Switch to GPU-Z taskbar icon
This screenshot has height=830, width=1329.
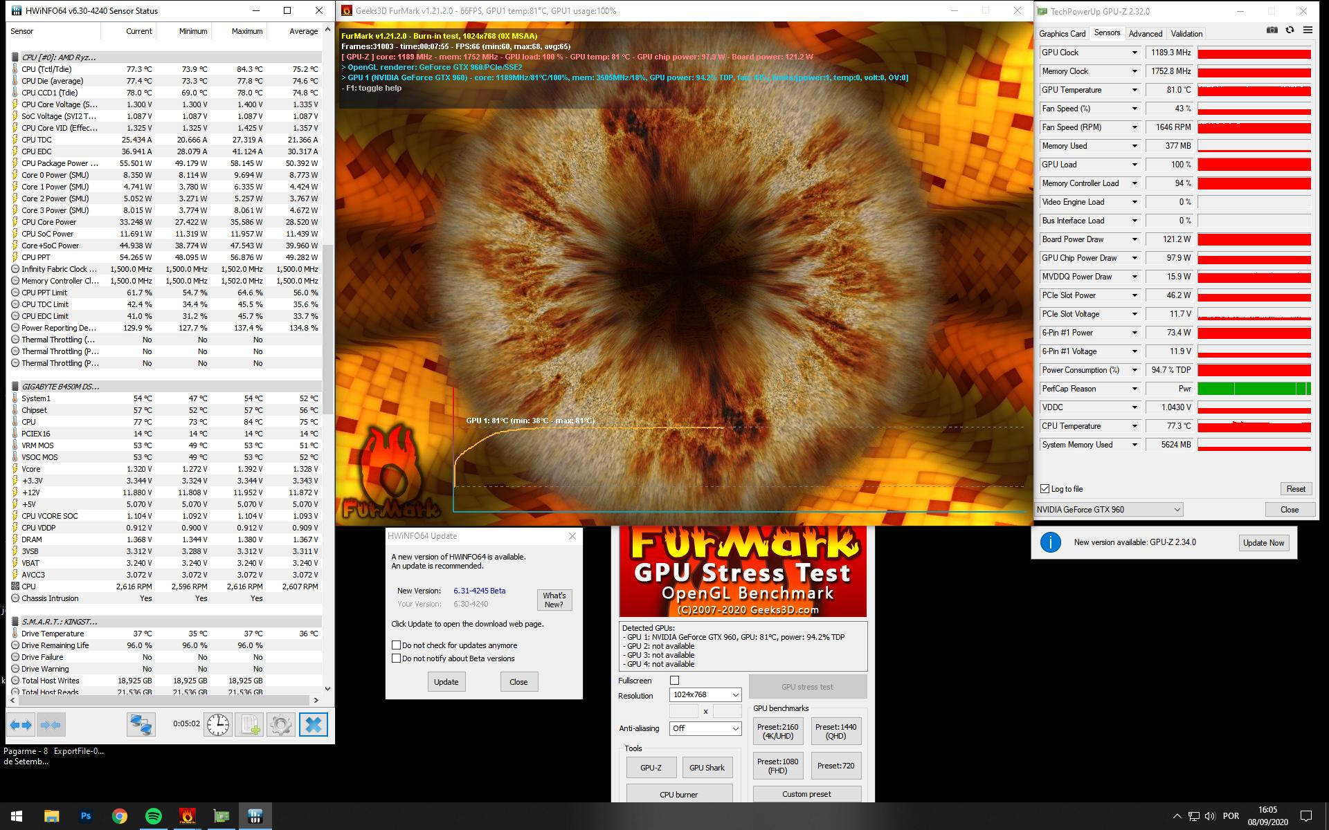coord(221,816)
